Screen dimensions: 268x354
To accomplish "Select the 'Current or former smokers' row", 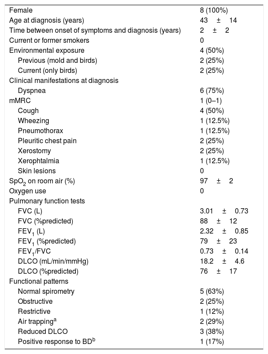I will (49, 41).
